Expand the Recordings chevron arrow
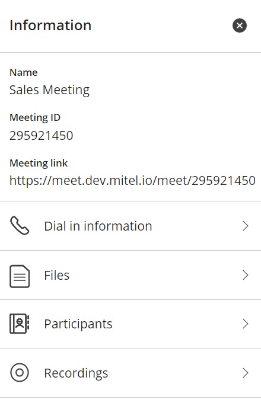This screenshot has height=406, width=261. [x=246, y=373]
